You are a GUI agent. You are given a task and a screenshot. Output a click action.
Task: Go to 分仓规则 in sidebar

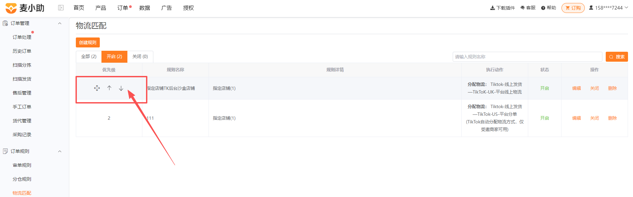pyautogui.click(x=22, y=179)
